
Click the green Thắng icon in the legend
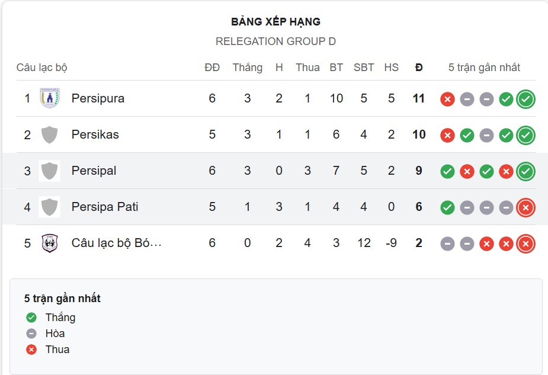(30, 318)
